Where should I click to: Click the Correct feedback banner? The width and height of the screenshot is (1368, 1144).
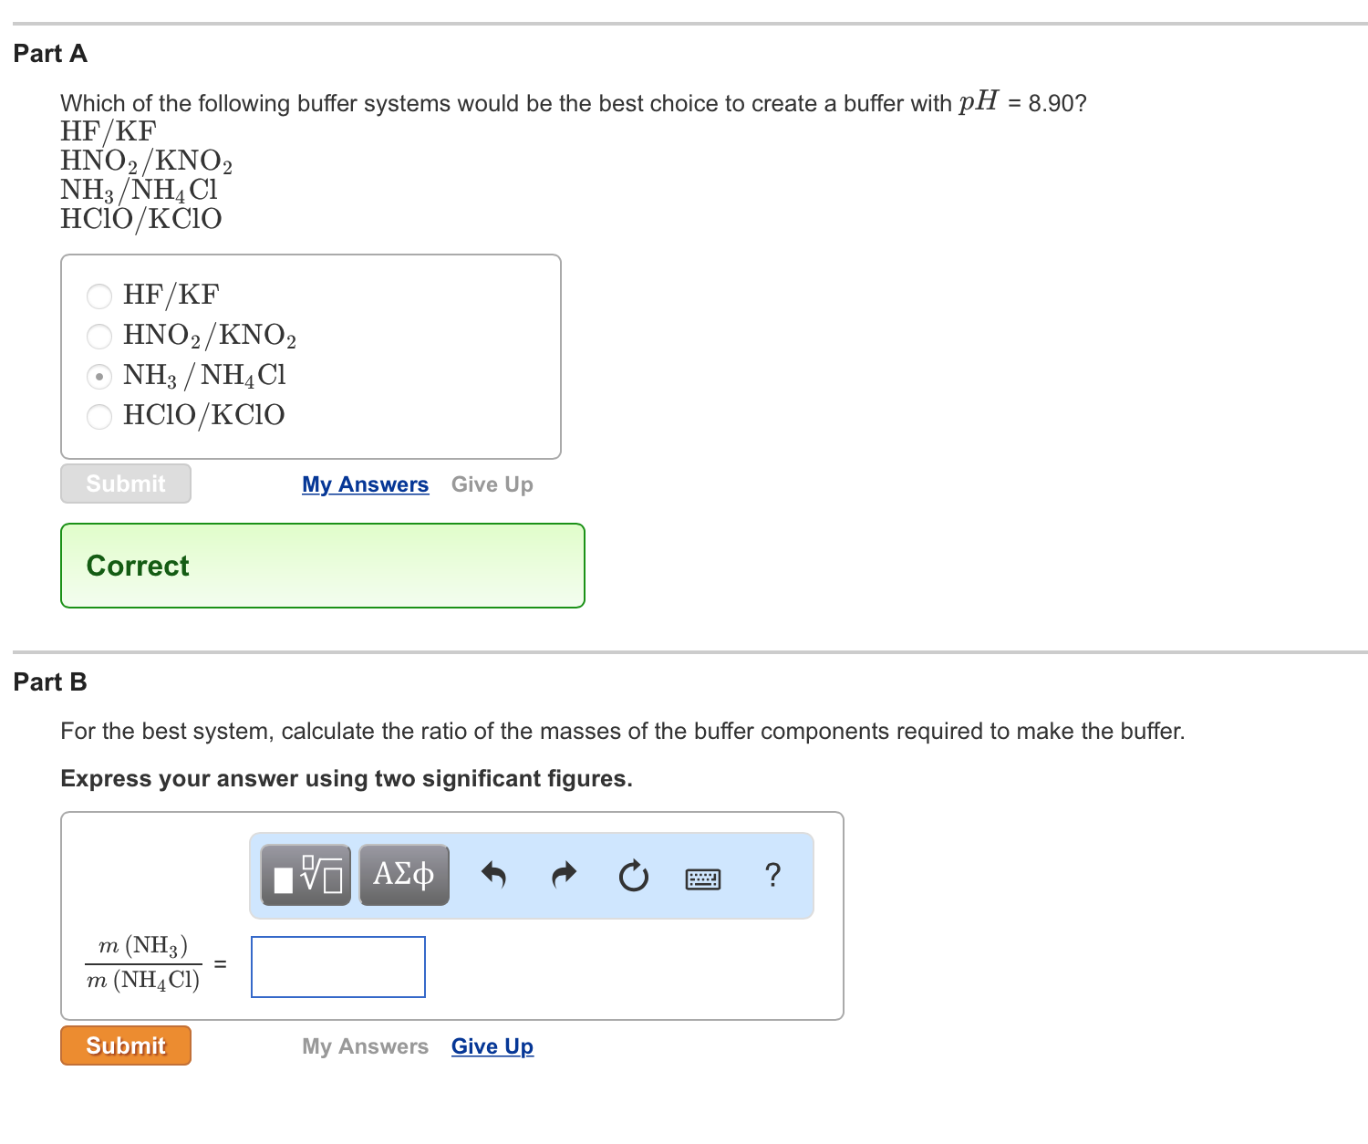tap(322, 566)
